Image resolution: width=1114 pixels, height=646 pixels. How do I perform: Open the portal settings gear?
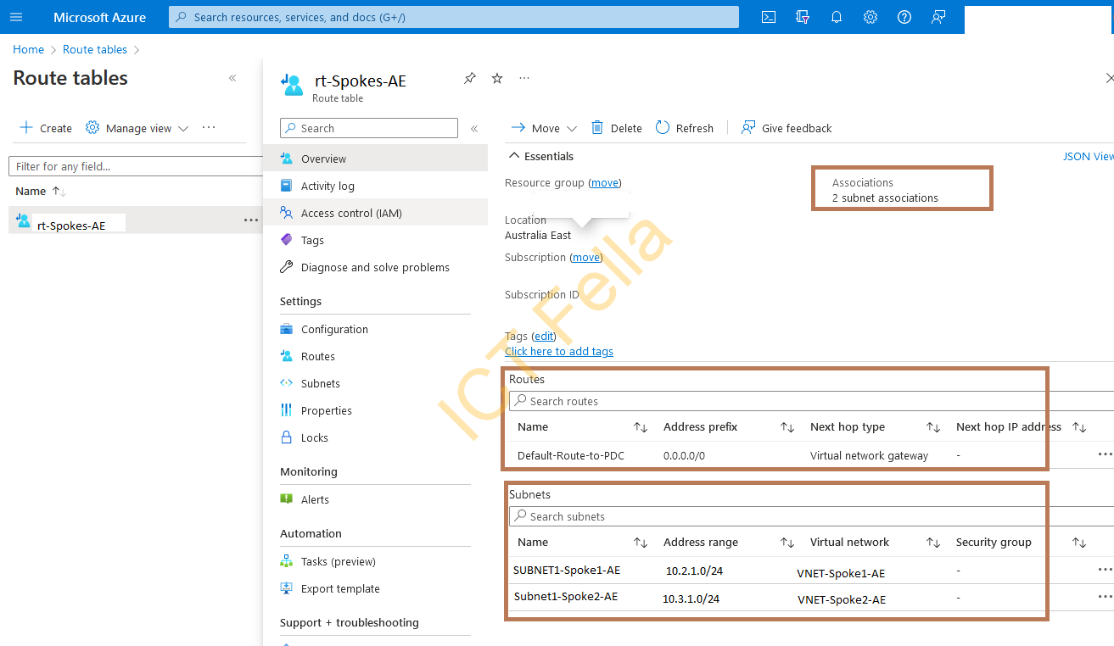[870, 17]
